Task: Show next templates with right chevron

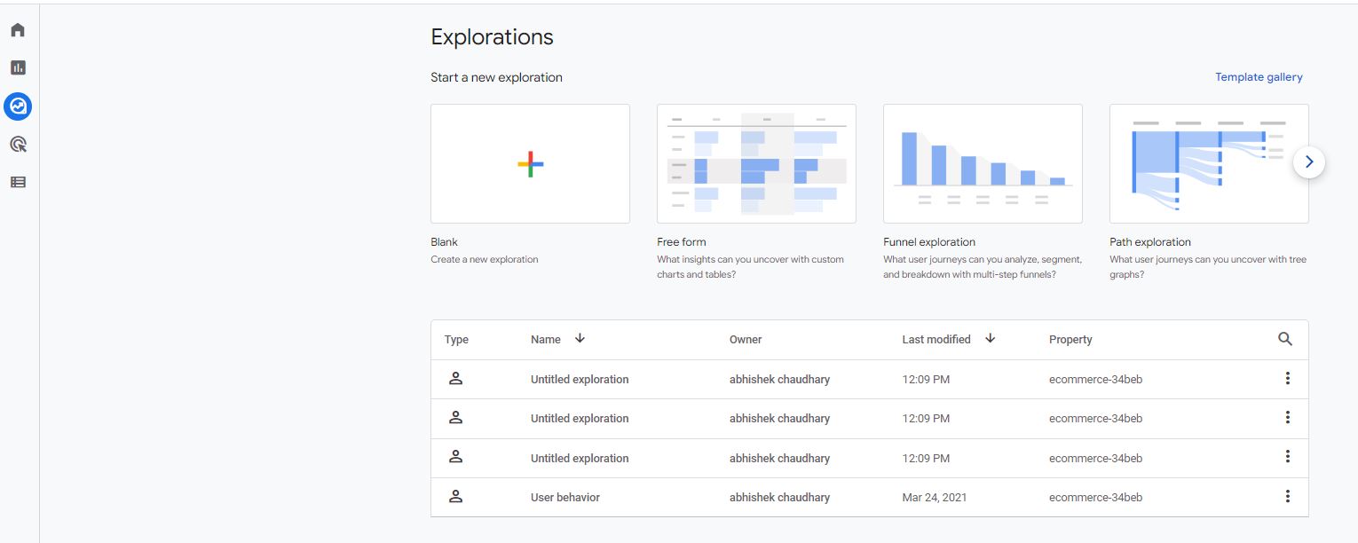Action: click(x=1309, y=162)
